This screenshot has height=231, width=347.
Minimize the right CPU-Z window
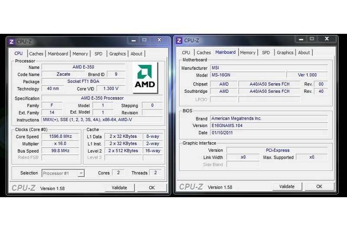tap(301, 39)
